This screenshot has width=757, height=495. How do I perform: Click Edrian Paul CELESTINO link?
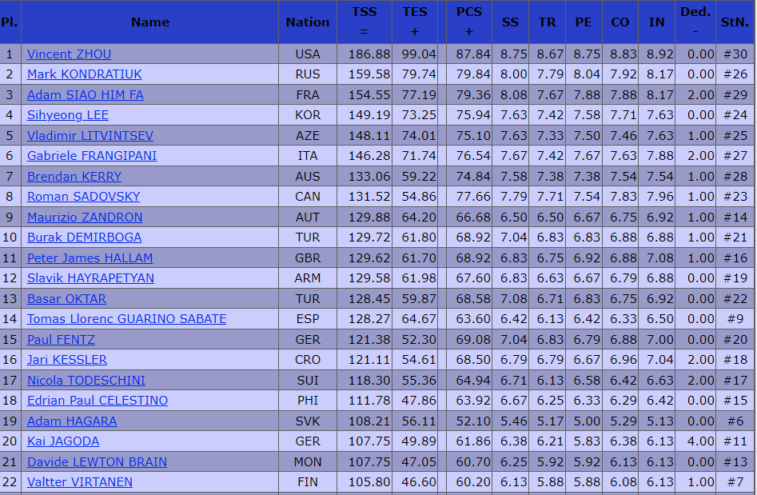(x=98, y=401)
